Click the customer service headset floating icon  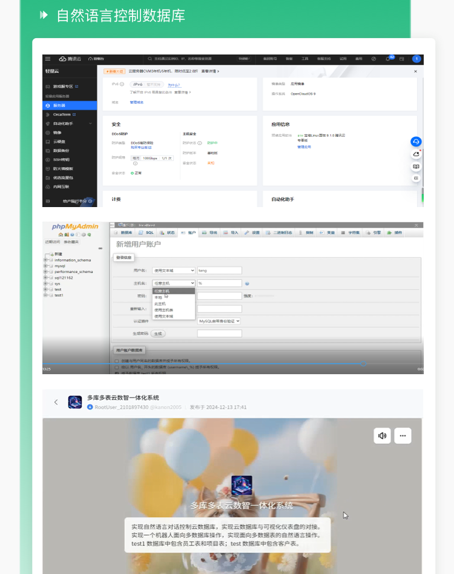tap(416, 142)
